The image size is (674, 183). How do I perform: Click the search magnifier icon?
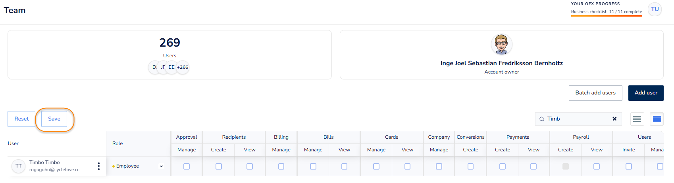pos(542,119)
